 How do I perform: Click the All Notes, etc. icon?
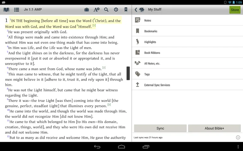click(137, 63)
